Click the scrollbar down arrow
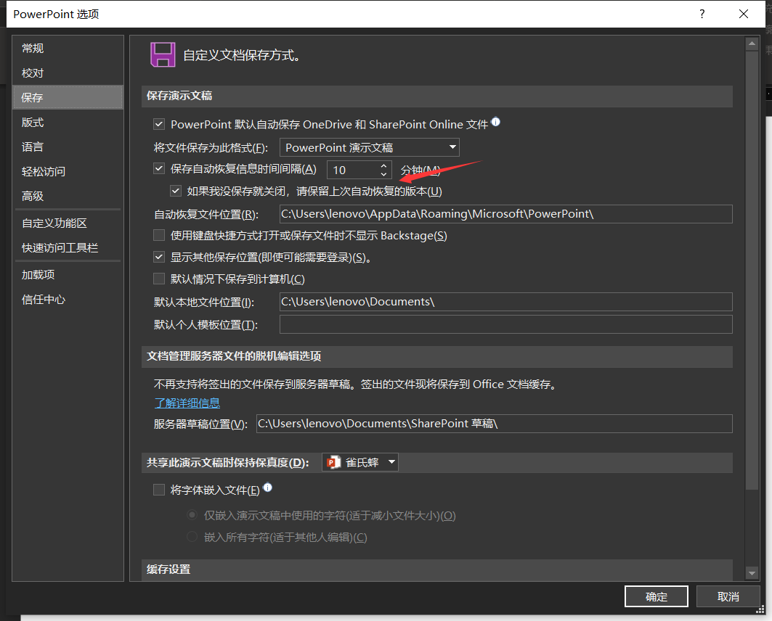Image resolution: width=772 pixels, height=621 pixels. pos(752,573)
